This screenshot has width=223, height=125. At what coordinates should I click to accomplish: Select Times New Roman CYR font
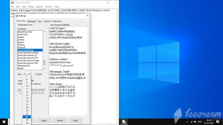click(x=30, y=58)
